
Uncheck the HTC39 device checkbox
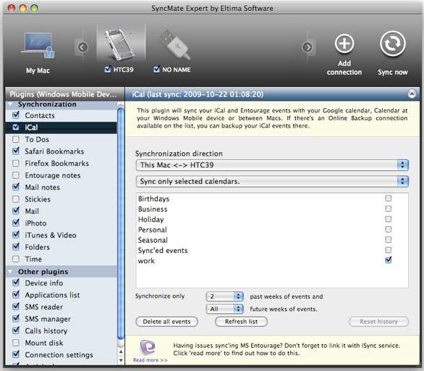pos(108,70)
